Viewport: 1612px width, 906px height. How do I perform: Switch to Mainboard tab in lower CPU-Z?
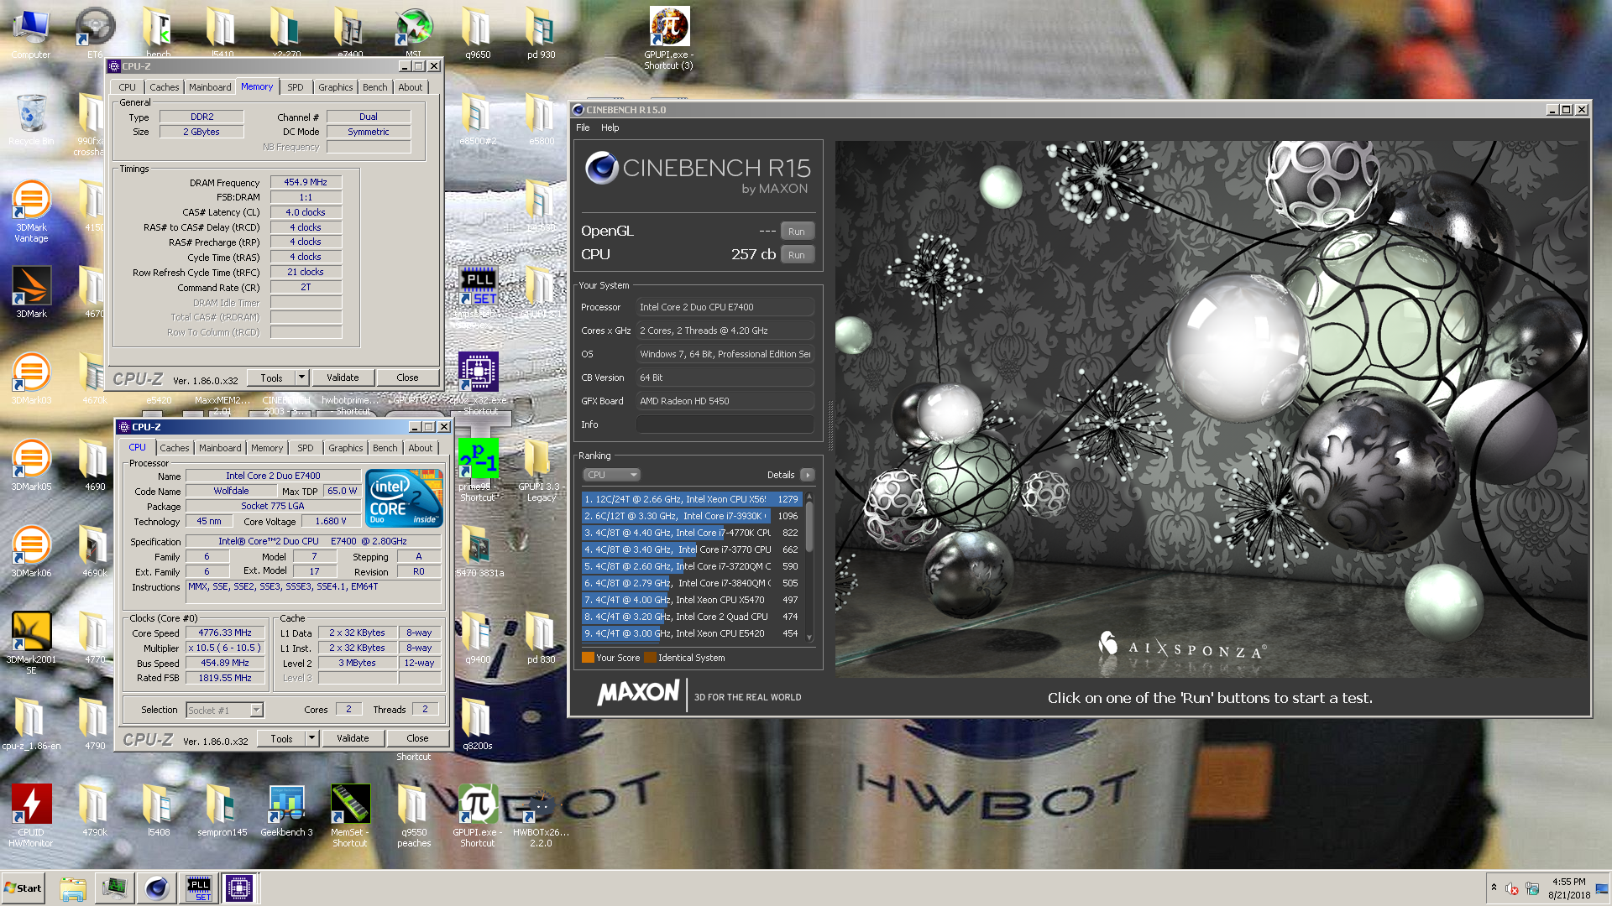click(x=220, y=448)
